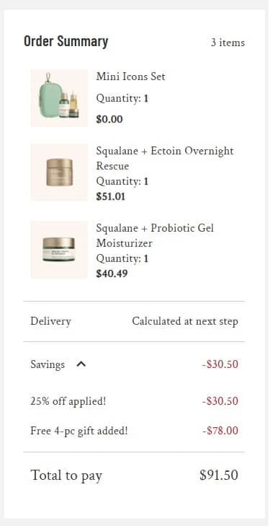Image resolution: width=270 pixels, height=526 pixels.
Task: Click Calculated at next step text
Action: pos(185,321)
